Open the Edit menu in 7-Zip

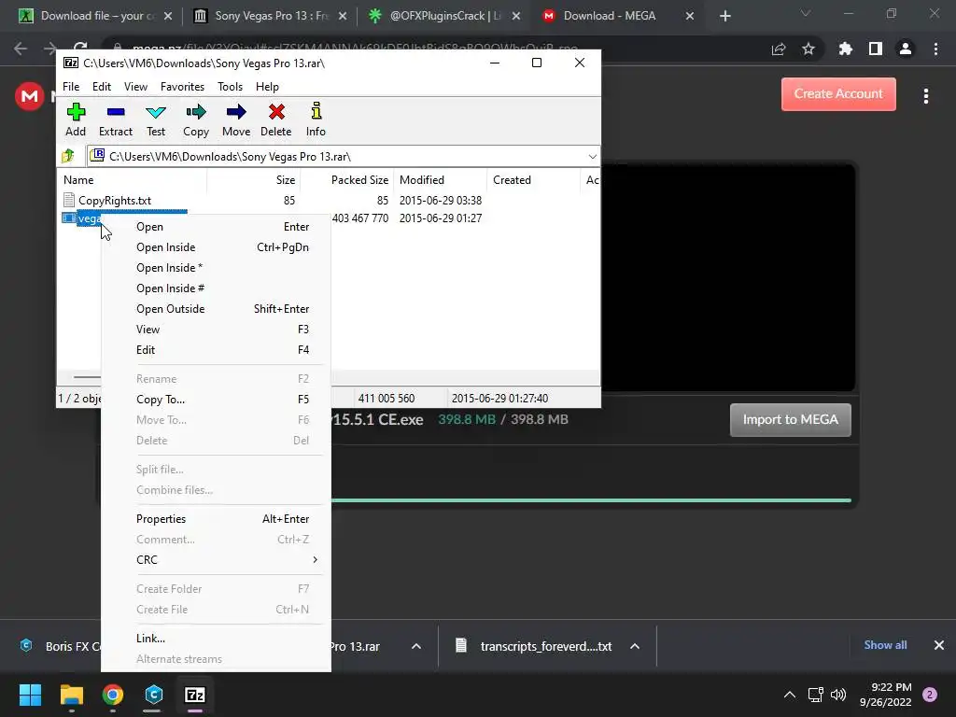tap(102, 87)
